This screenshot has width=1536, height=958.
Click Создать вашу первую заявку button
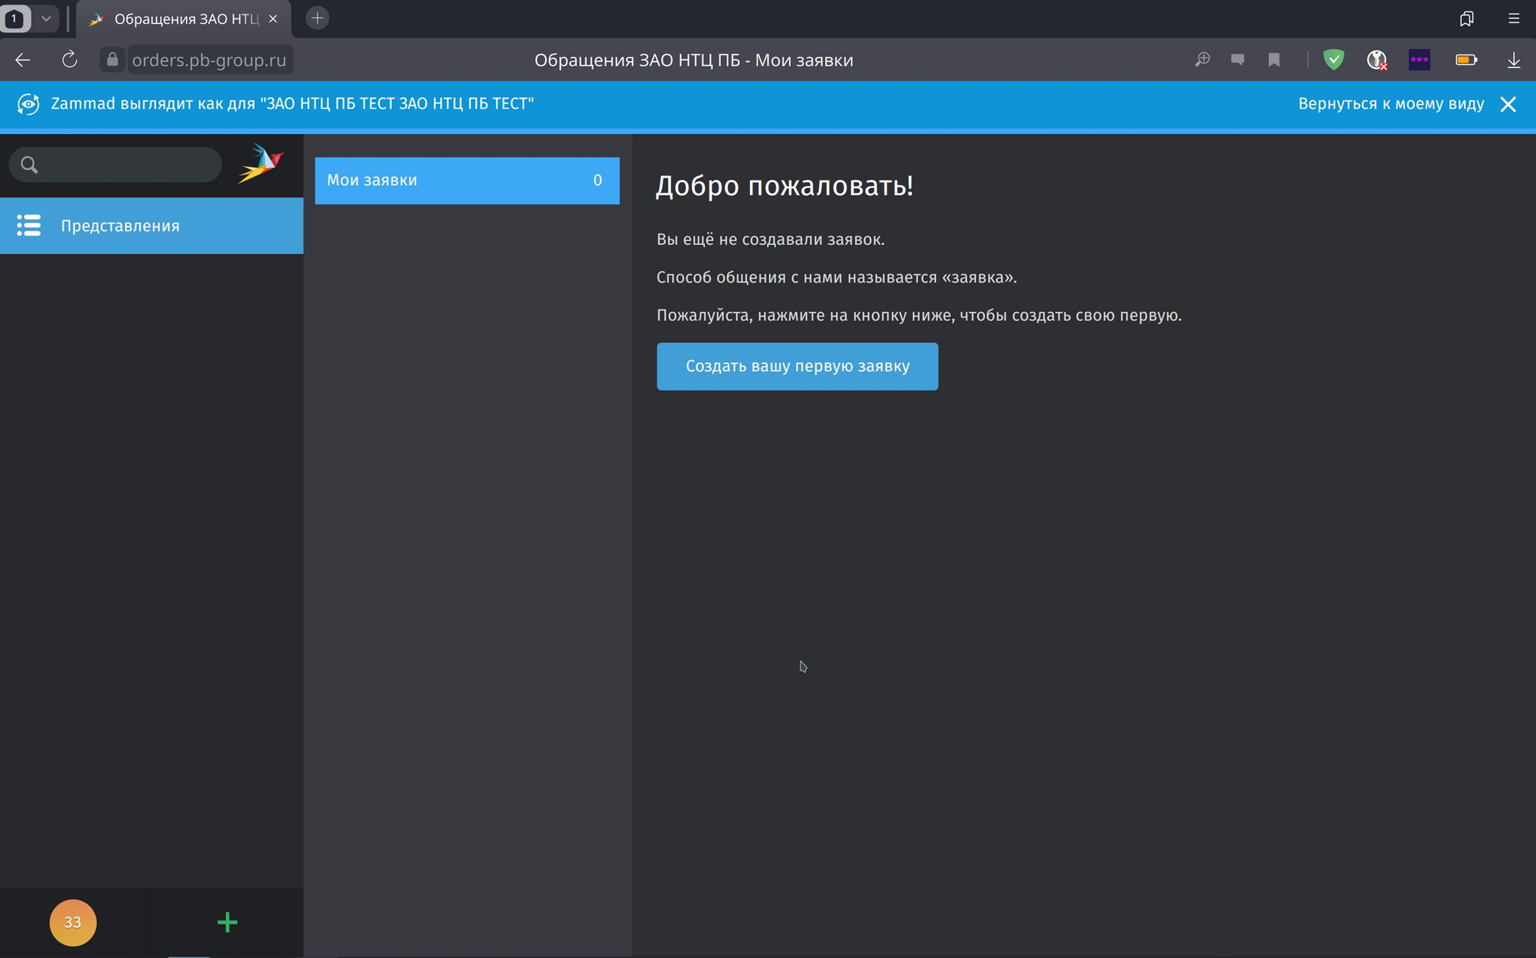(x=797, y=367)
